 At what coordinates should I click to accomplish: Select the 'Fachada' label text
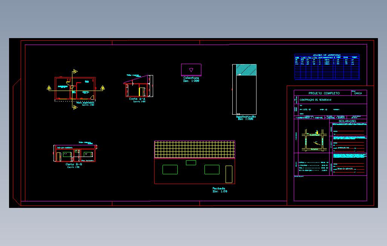pos(219,188)
